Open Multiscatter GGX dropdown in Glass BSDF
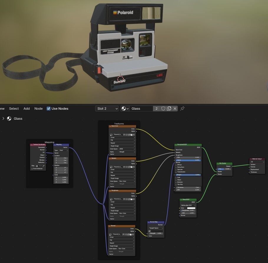This screenshot has height=263, width=268. tap(188, 205)
